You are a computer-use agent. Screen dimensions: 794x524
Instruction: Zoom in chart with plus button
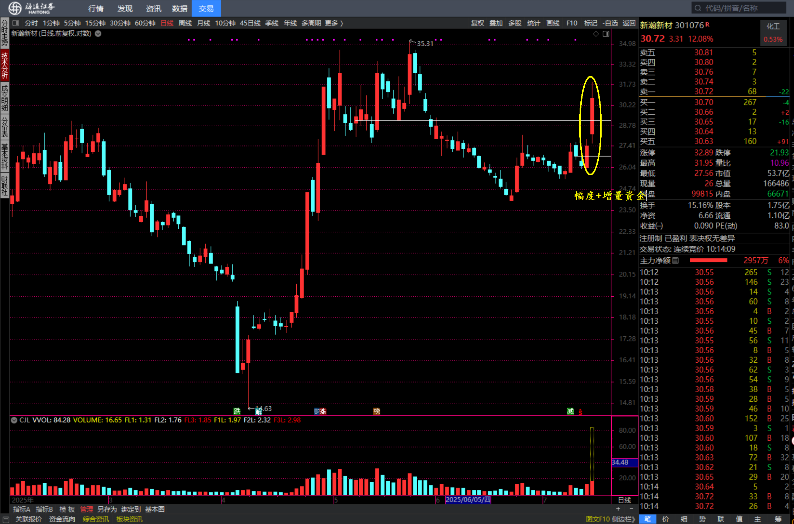click(x=618, y=509)
